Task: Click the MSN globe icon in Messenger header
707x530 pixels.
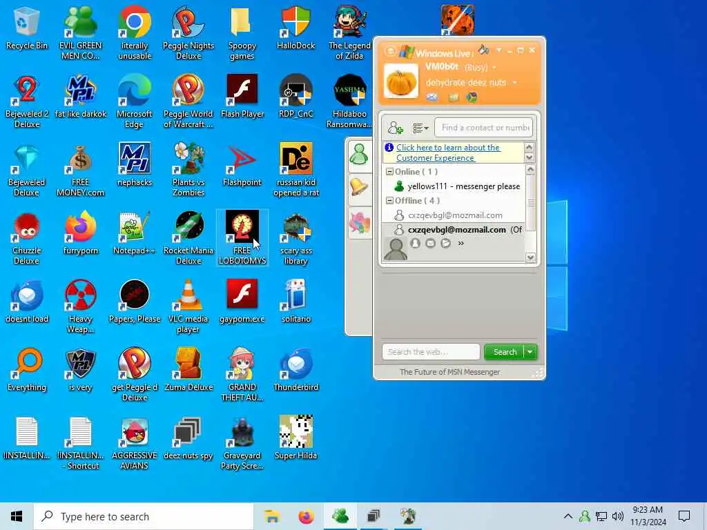Action: tap(472, 97)
